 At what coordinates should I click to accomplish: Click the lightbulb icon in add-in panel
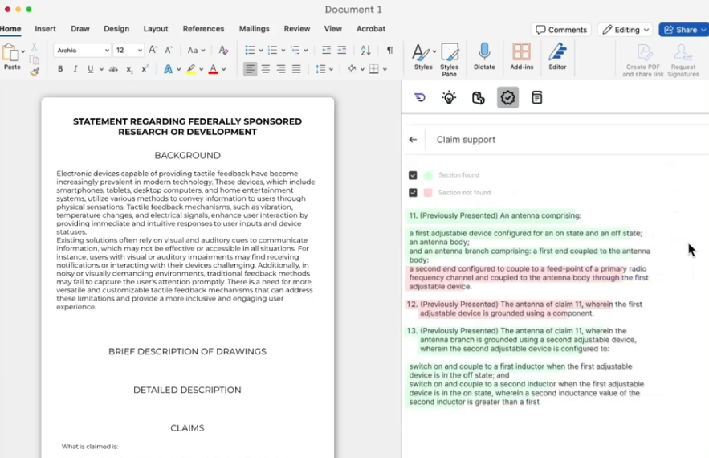tap(449, 97)
